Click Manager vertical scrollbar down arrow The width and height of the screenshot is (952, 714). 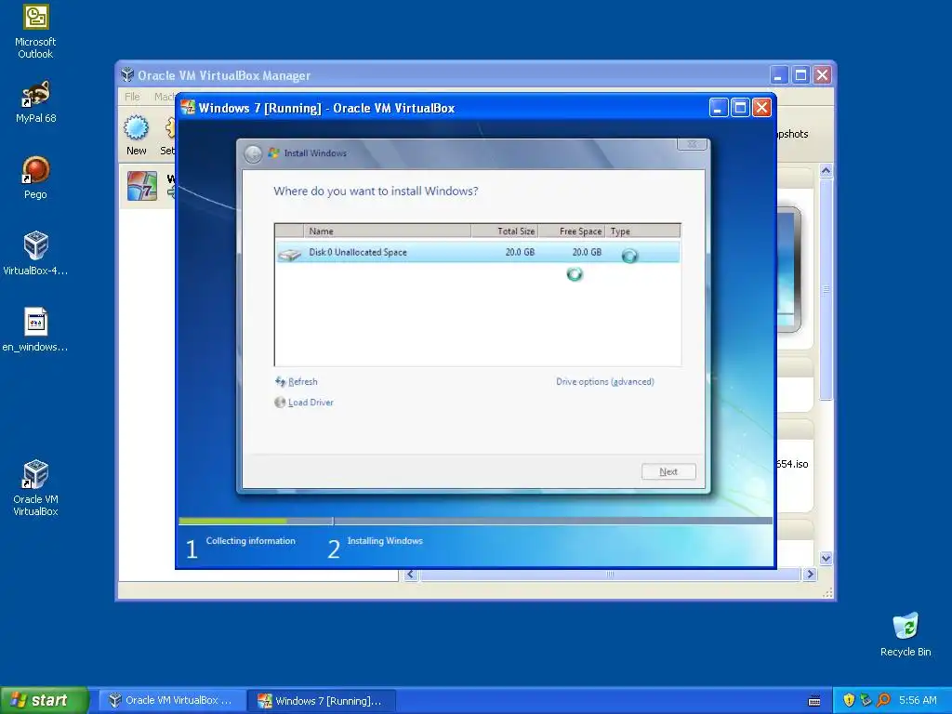tap(826, 558)
